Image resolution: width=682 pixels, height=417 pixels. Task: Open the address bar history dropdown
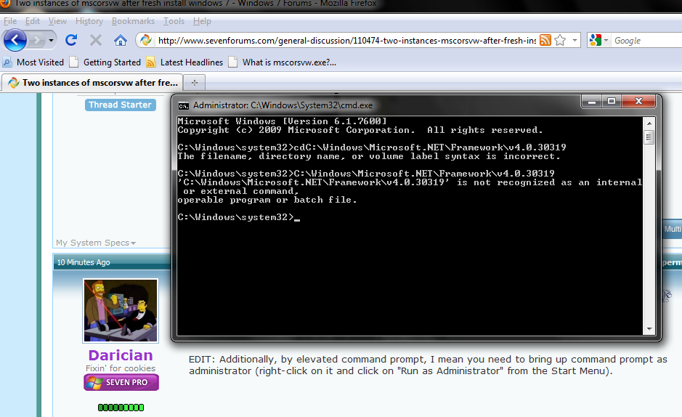point(575,41)
